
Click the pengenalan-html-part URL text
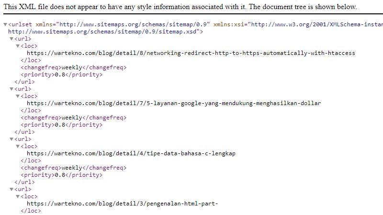(x=122, y=204)
